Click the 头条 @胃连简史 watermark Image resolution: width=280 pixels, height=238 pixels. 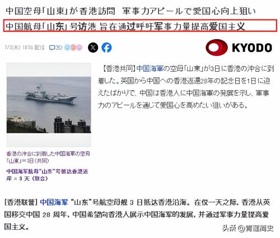(x=248, y=228)
